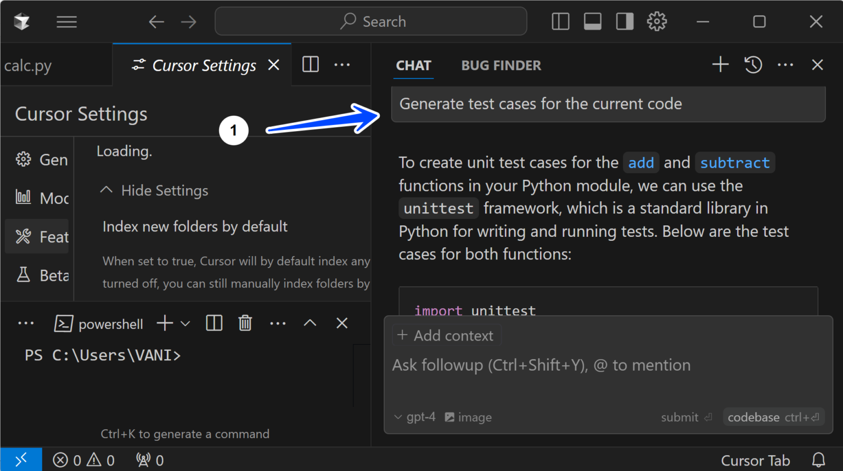The height and width of the screenshot is (471, 843).
Task: Attach an image to the chat prompt
Action: coord(468,417)
